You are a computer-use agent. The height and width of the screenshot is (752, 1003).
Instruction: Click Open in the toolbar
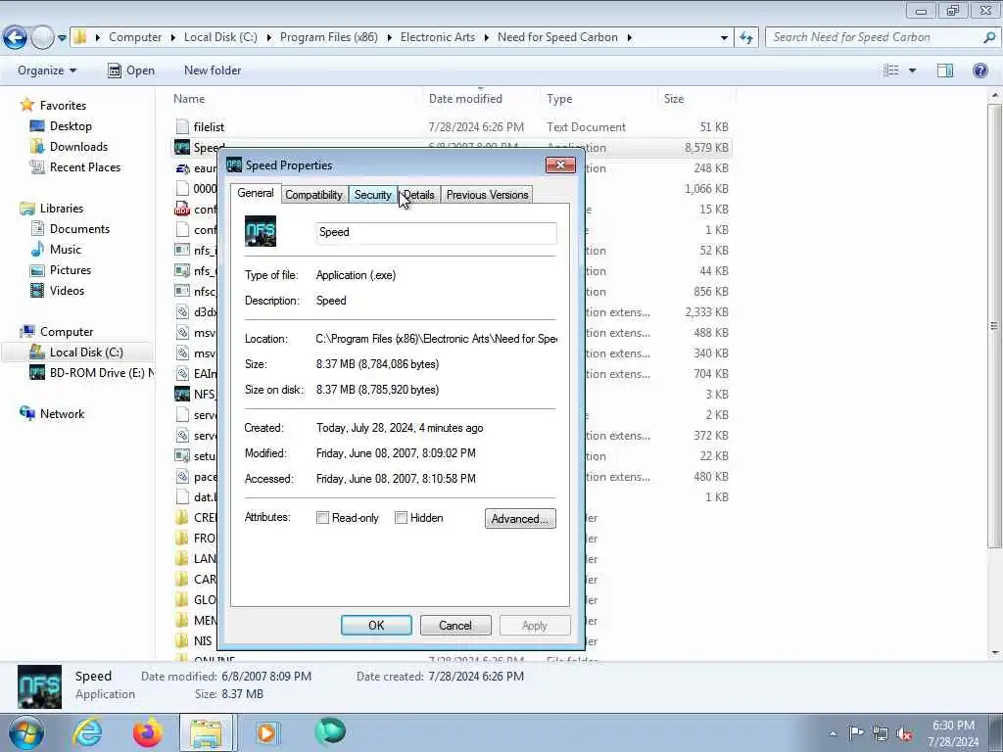click(x=131, y=70)
